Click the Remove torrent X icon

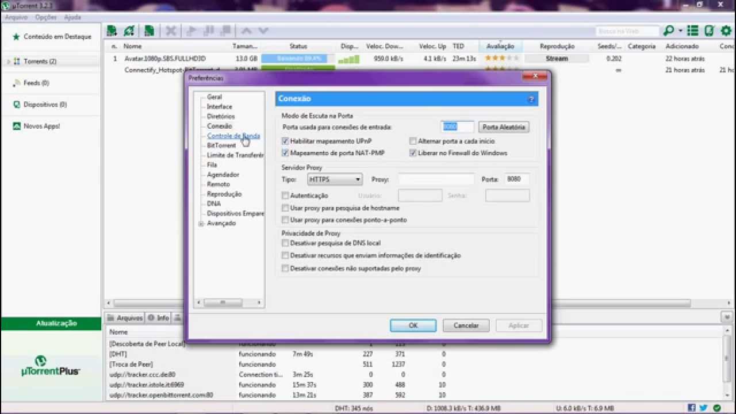point(171,31)
